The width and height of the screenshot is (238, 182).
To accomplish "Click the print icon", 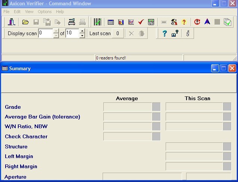I will pyautogui.click(x=82, y=22).
